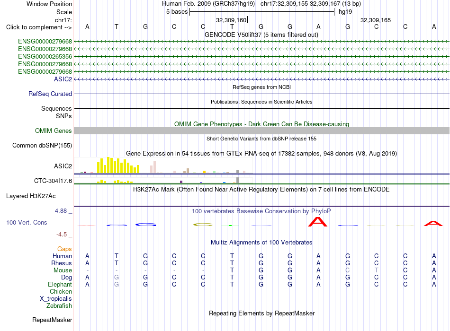
Task: Select the Scale track label
Action: pyautogui.click(x=64, y=12)
